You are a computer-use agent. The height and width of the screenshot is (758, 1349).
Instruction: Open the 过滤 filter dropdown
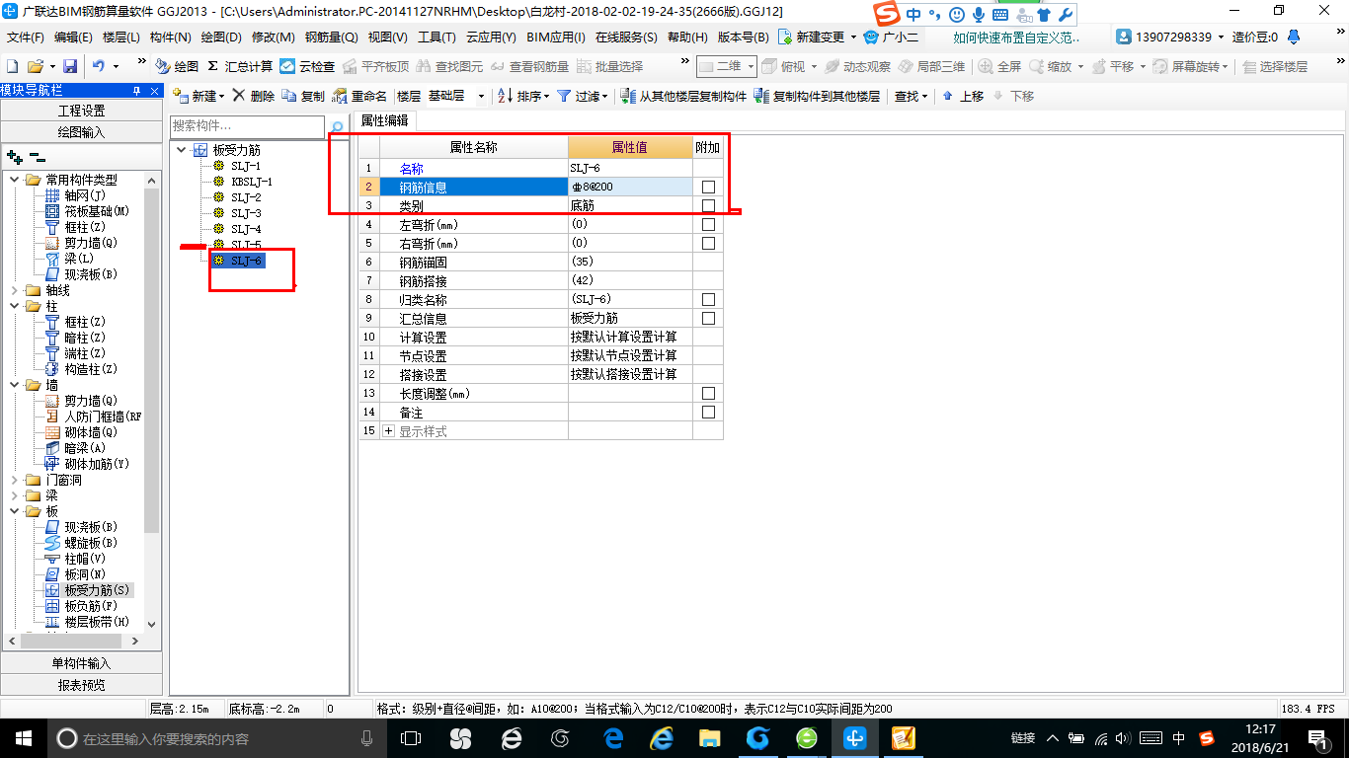(583, 96)
